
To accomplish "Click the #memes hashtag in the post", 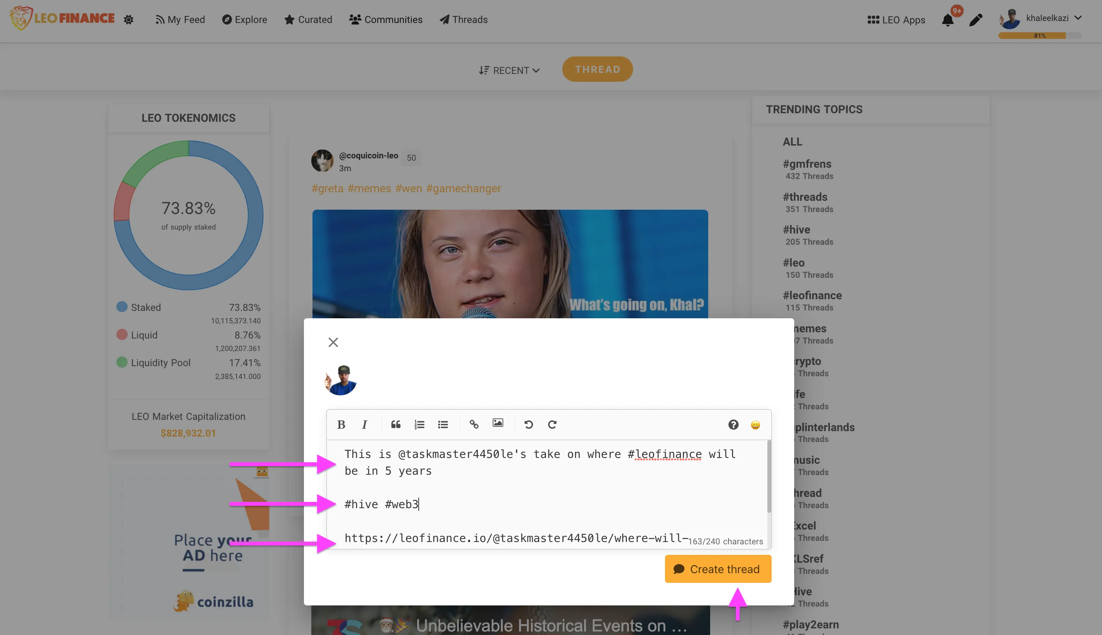I will pos(369,188).
